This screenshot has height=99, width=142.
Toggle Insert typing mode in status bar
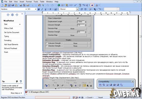click(100, 97)
